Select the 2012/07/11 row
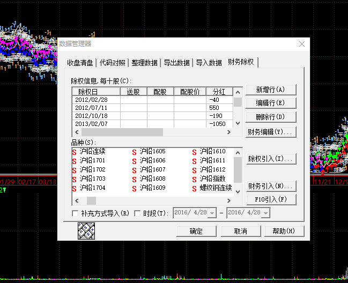 tap(152, 108)
